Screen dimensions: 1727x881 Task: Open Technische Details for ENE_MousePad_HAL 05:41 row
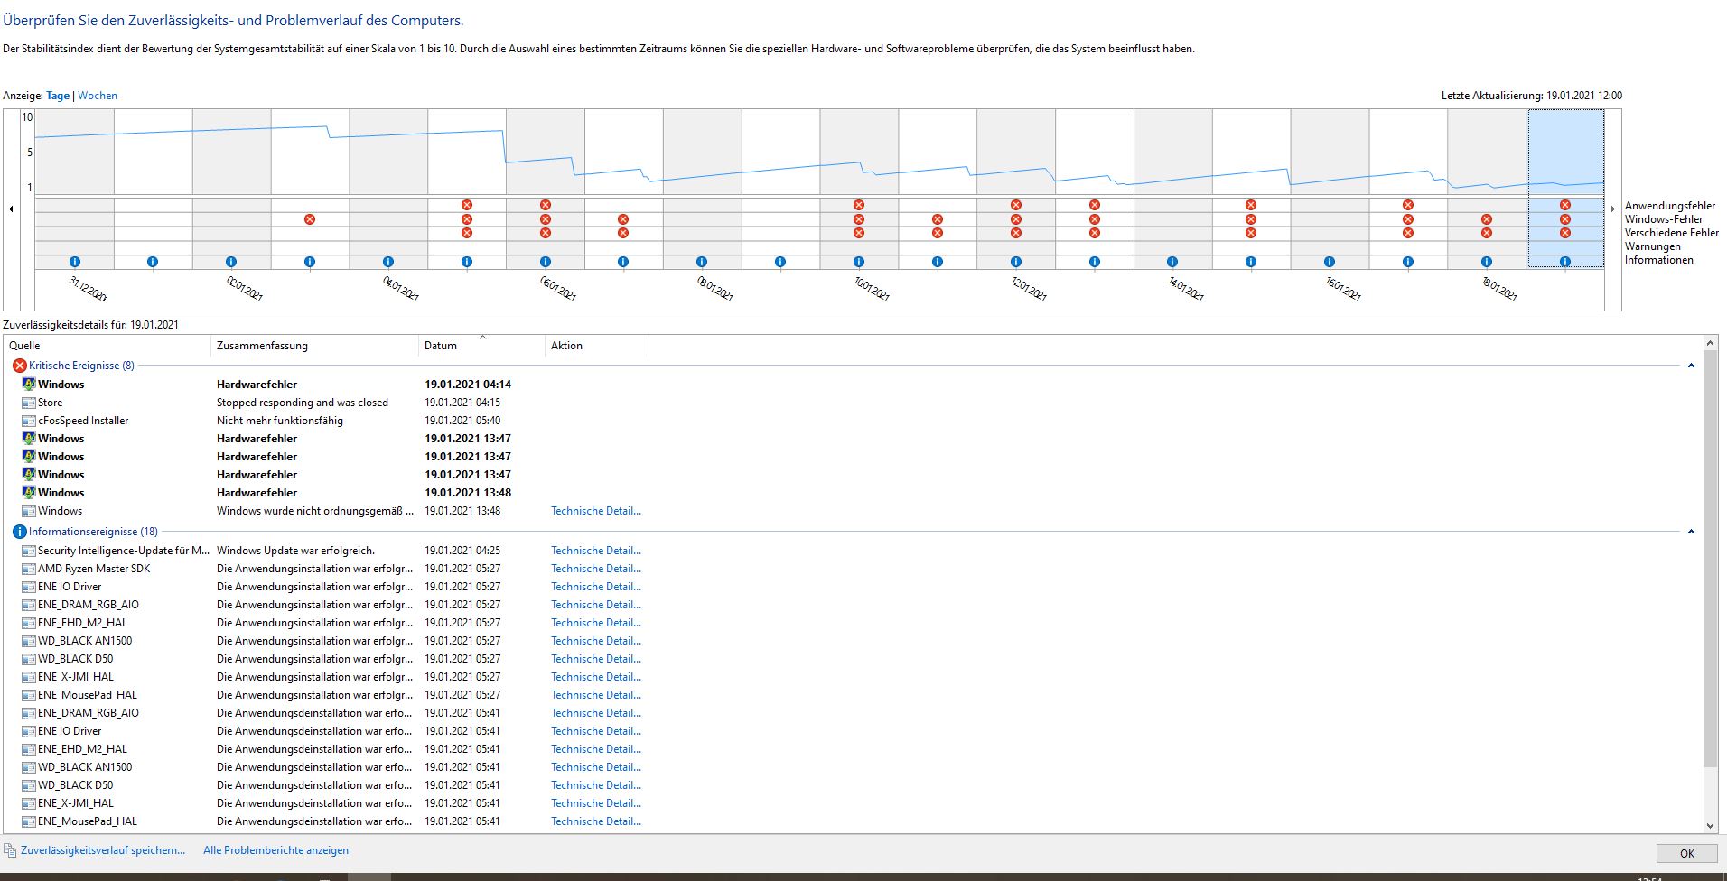coord(596,821)
